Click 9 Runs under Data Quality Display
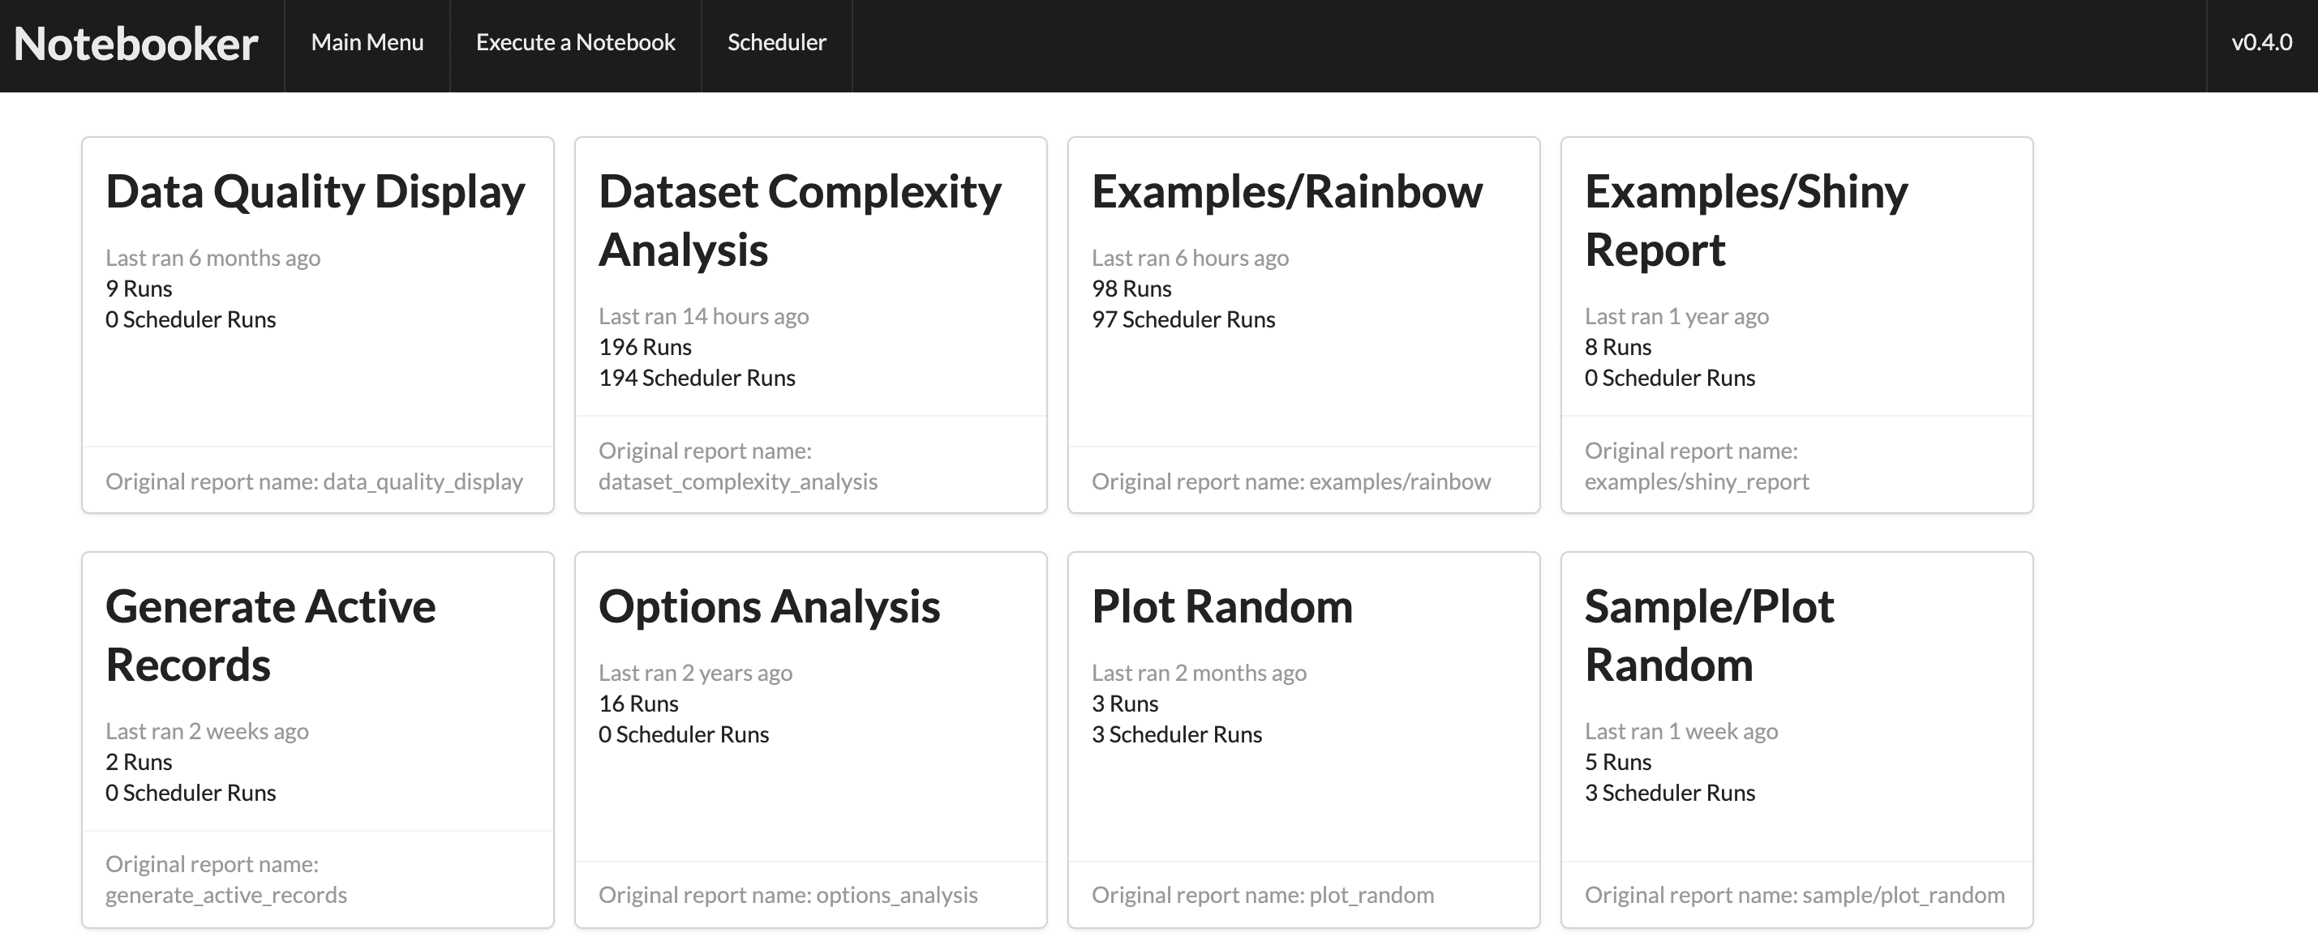 (139, 289)
